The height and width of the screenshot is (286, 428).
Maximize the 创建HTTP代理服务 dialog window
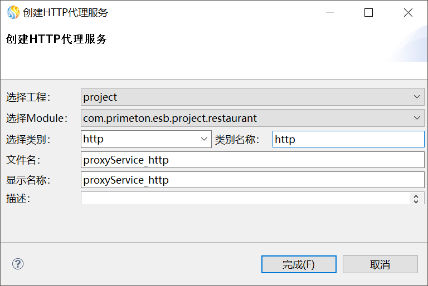click(368, 12)
